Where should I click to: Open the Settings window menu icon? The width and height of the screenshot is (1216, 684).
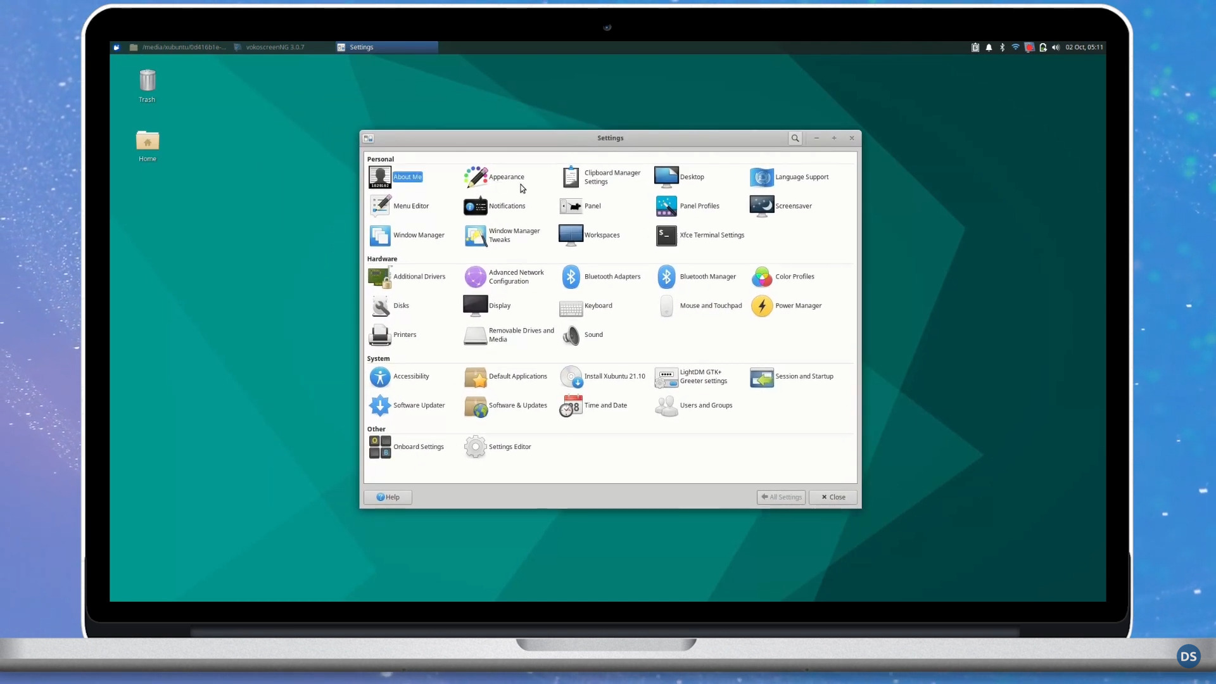[x=369, y=138]
